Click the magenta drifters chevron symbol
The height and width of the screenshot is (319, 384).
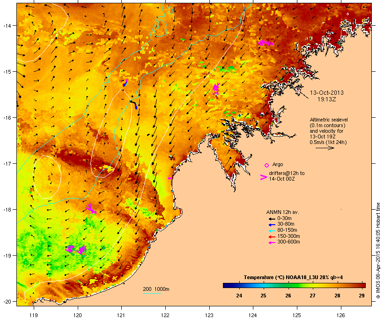click(x=263, y=177)
